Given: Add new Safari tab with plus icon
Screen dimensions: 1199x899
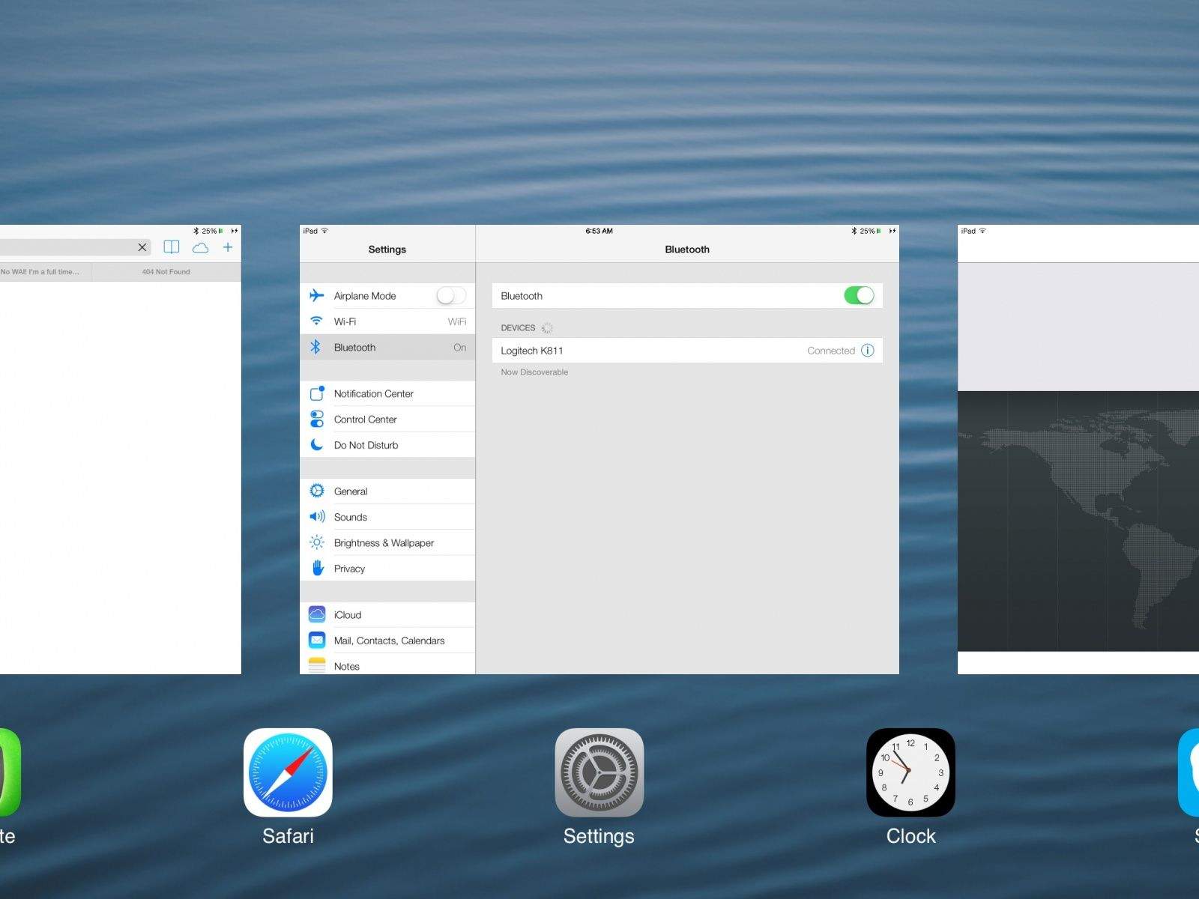Looking at the screenshot, I should (228, 247).
